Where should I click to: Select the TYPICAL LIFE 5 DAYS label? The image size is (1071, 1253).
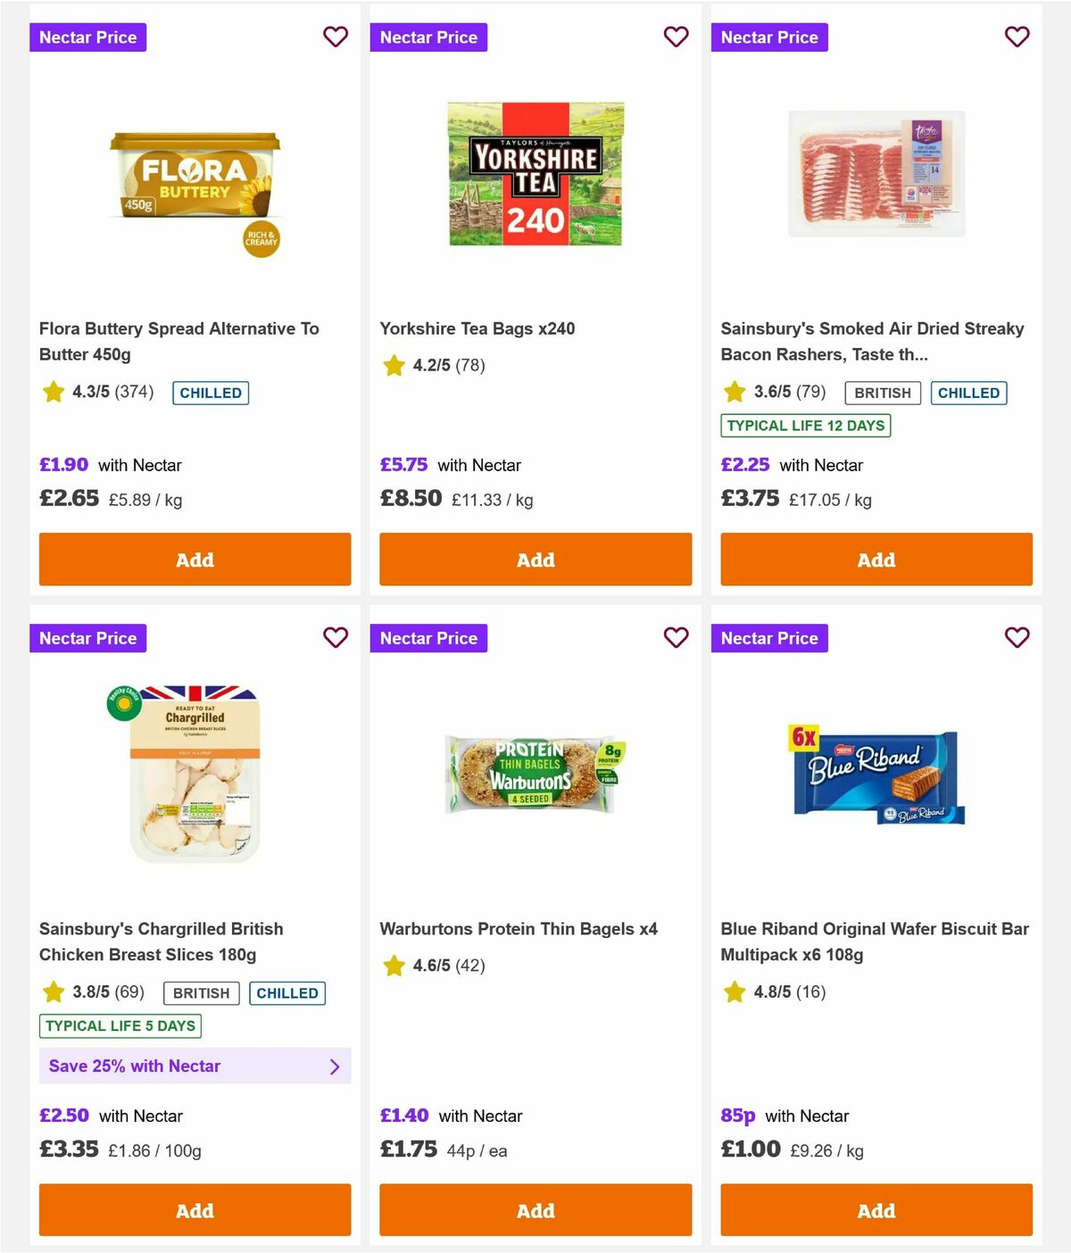[x=120, y=1026]
